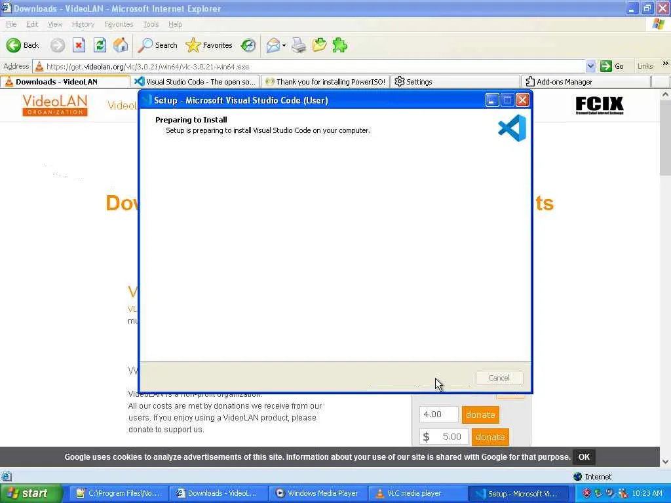Click the red shield tray icon
The height and width of the screenshot is (503, 671).
pos(586,493)
